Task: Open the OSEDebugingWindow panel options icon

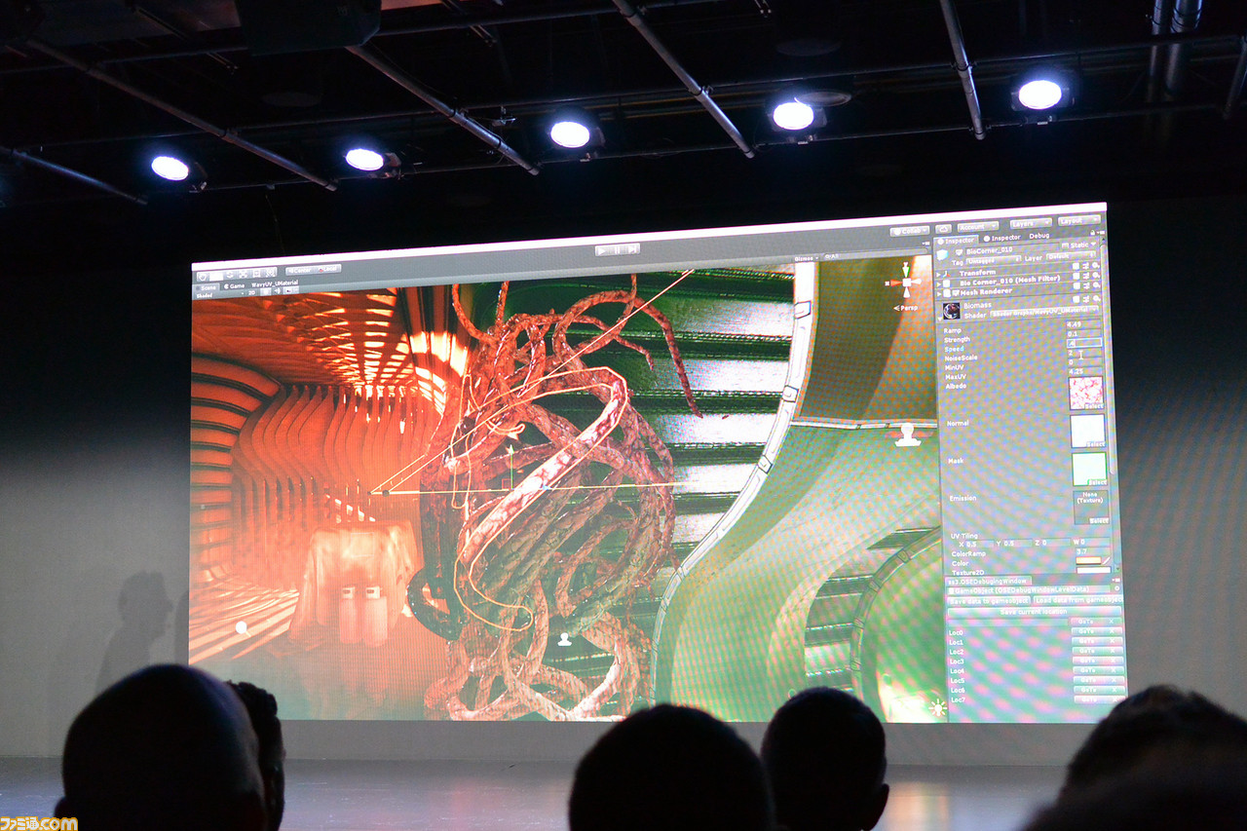Action: [x=1116, y=580]
